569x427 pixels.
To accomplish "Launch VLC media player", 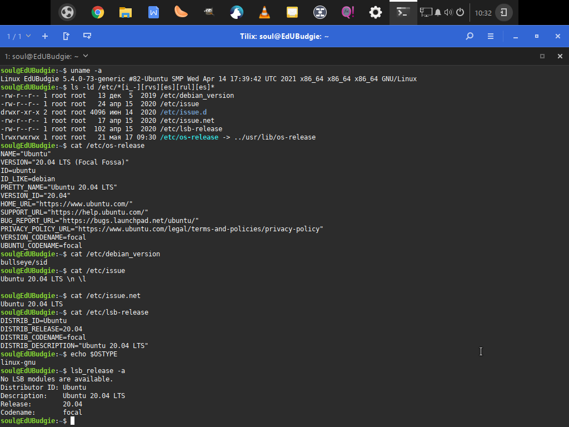I will pos(264,12).
